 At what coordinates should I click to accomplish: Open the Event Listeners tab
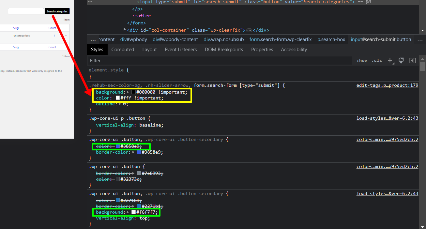(x=181, y=50)
